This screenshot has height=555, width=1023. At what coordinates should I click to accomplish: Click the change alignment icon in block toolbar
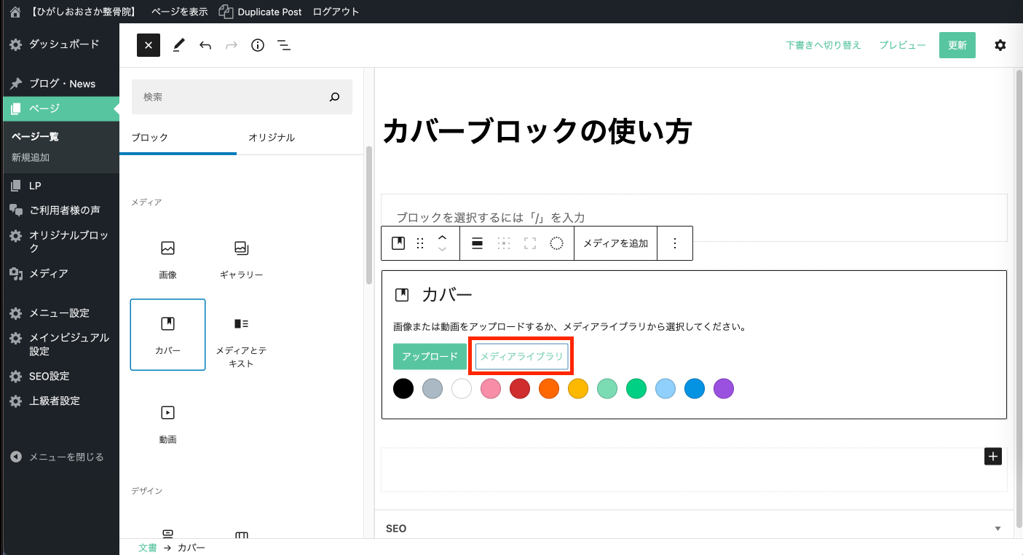[478, 243]
